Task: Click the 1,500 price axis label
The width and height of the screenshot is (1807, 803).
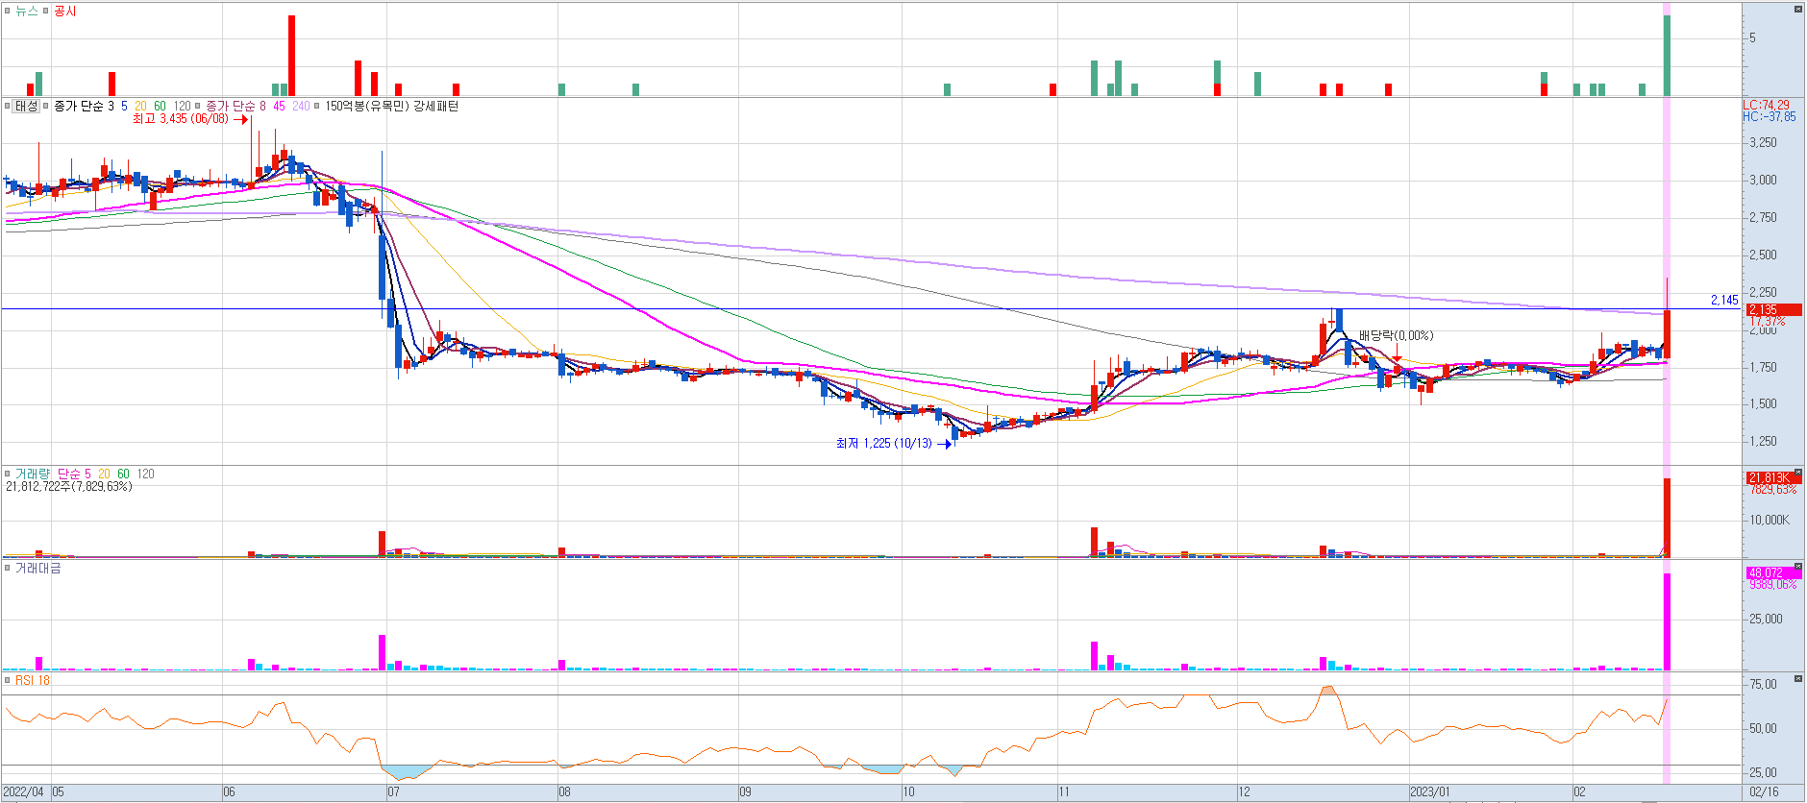Action: [1763, 403]
